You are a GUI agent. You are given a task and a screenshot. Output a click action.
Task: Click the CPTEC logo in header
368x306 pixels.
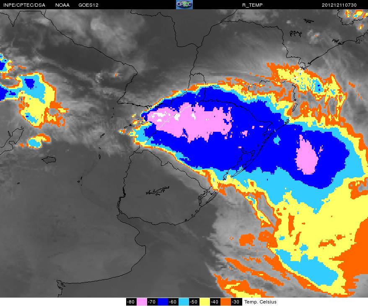(184, 5)
